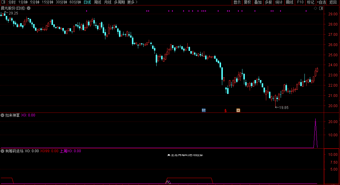The width and height of the screenshot is (340, 185).
Task: Switch to the 60分钟 period
Action: [x=75, y=2]
